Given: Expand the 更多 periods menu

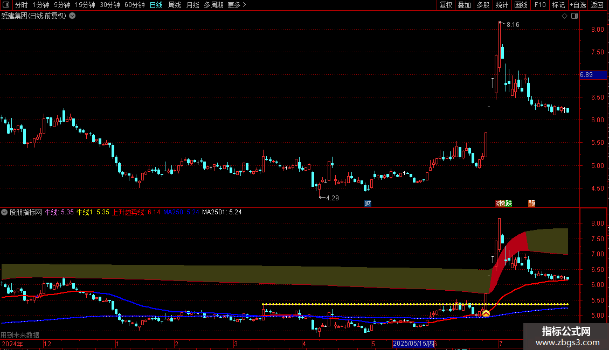Looking at the screenshot, I should (237, 5).
